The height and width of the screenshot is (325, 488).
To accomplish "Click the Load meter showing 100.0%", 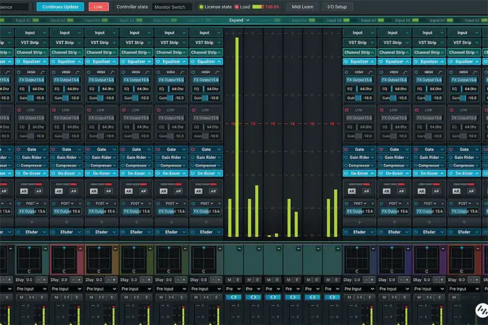I will [258, 6].
